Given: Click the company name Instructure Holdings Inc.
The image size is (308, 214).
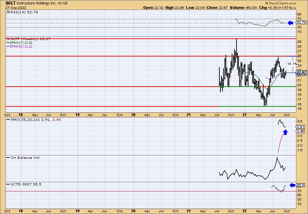Looking at the screenshot, I should [x=37, y=3].
